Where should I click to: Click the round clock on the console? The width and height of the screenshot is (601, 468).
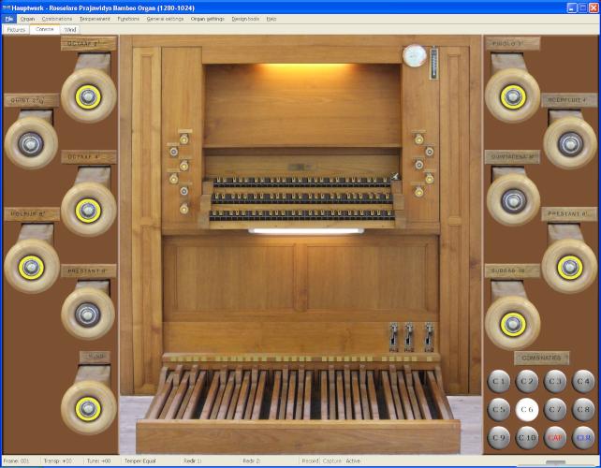click(x=414, y=56)
